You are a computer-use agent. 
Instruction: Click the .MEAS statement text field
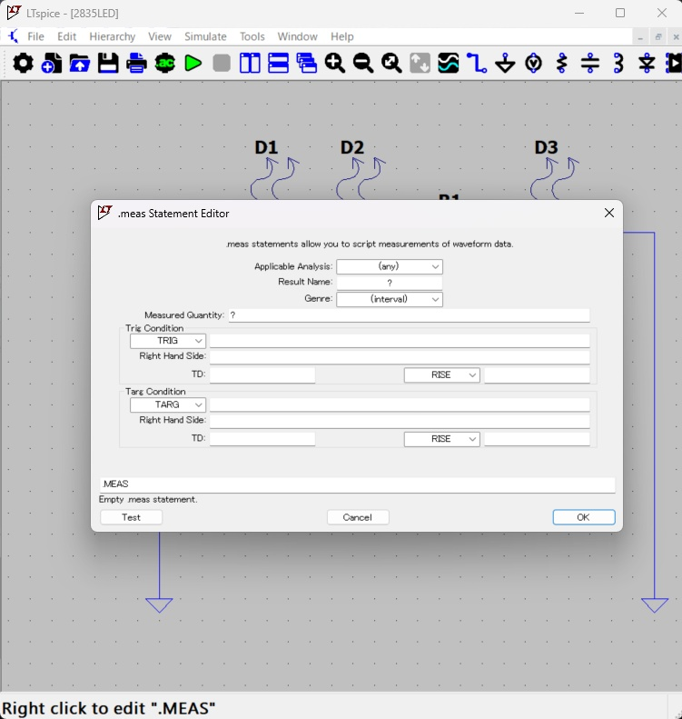pyautogui.click(x=357, y=484)
